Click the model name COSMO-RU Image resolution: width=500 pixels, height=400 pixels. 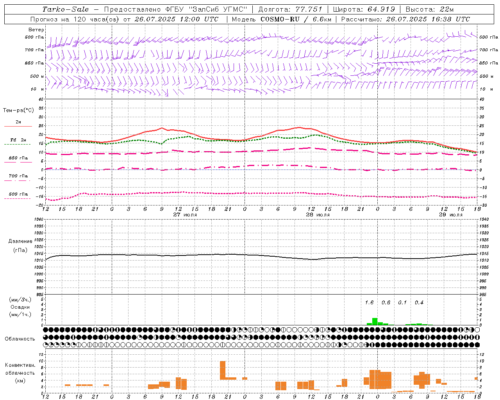click(x=280, y=19)
